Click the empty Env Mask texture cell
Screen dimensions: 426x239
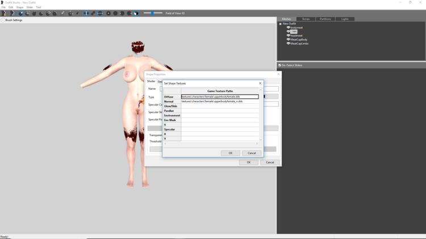pyautogui.click(x=220, y=120)
